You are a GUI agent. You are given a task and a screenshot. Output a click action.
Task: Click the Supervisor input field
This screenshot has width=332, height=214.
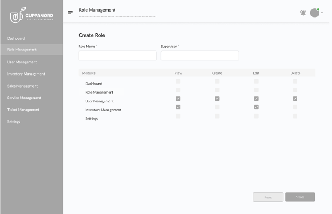click(x=200, y=56)
